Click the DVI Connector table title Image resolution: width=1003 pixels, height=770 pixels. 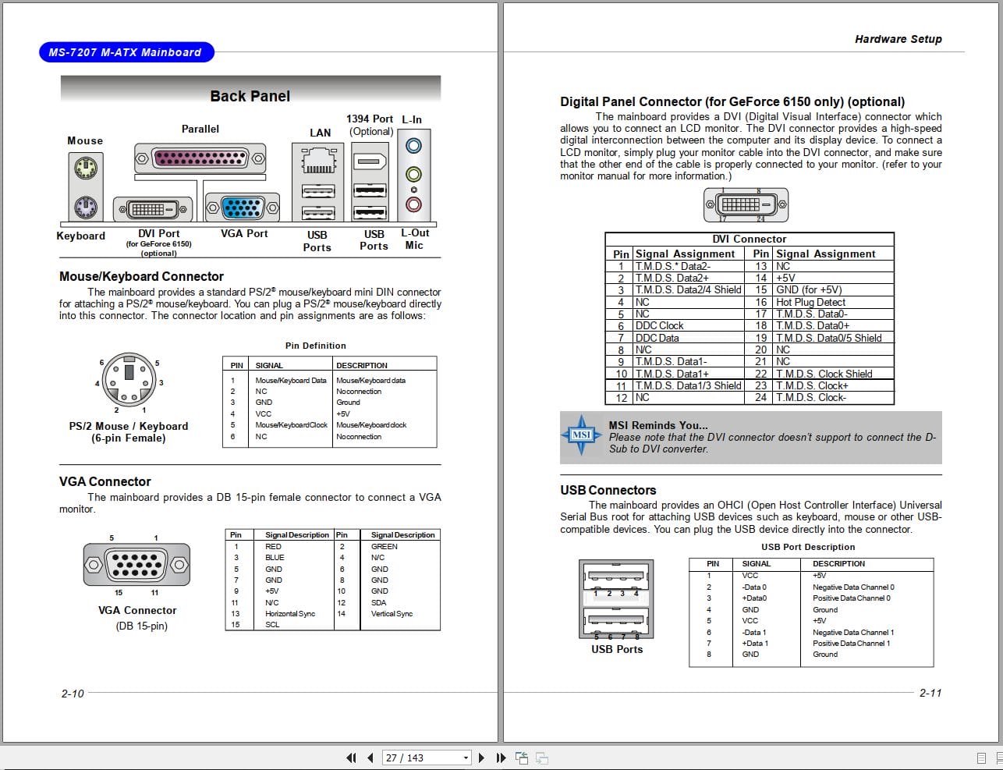[750, 239]
